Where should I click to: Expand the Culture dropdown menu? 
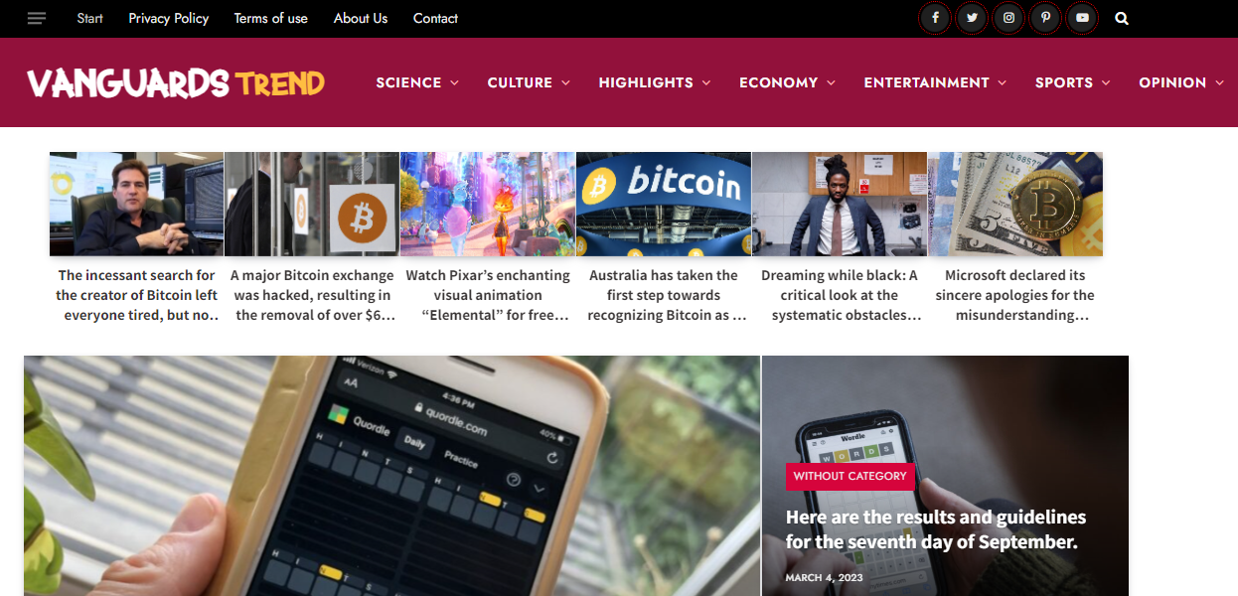(529, 82)
